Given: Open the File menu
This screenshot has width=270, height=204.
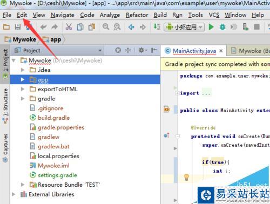Looking at the screenshot, I should coord(7,15).
